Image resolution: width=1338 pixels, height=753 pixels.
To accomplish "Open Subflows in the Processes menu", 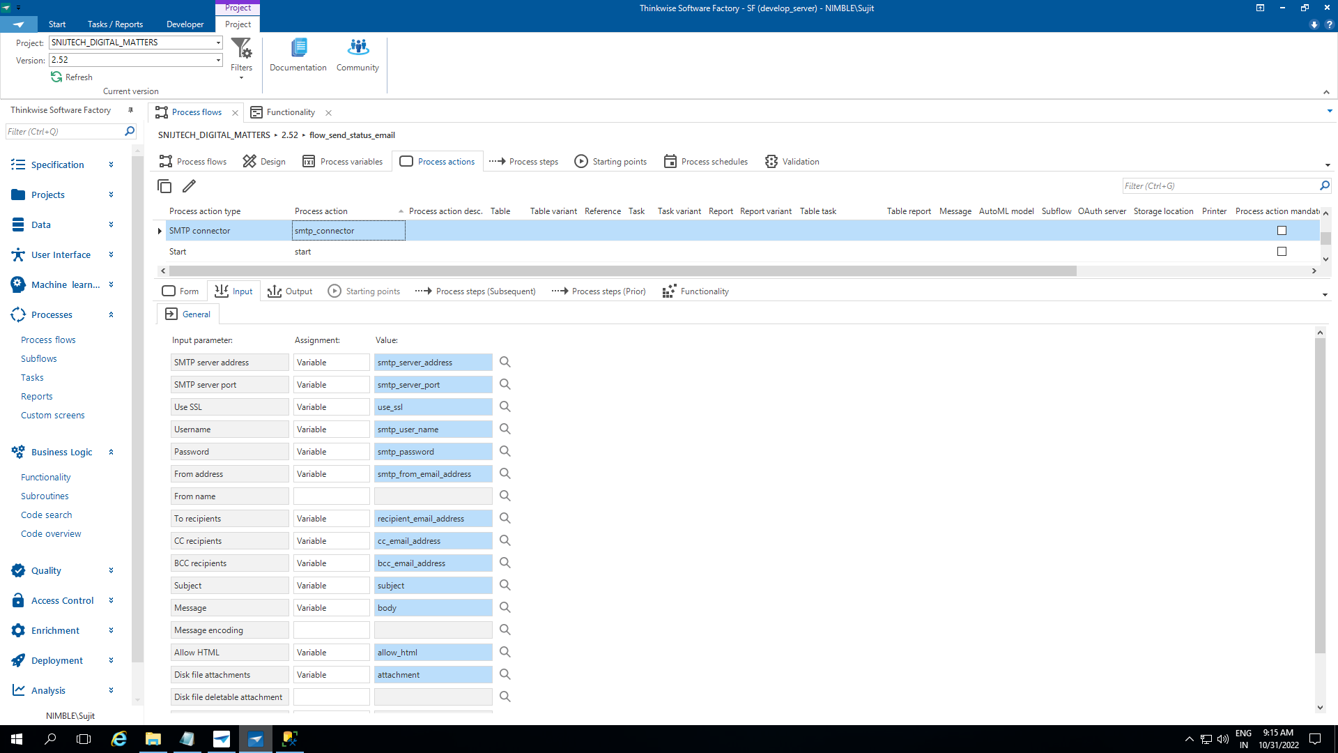I will pyautogui.click(x=39, y=358).
